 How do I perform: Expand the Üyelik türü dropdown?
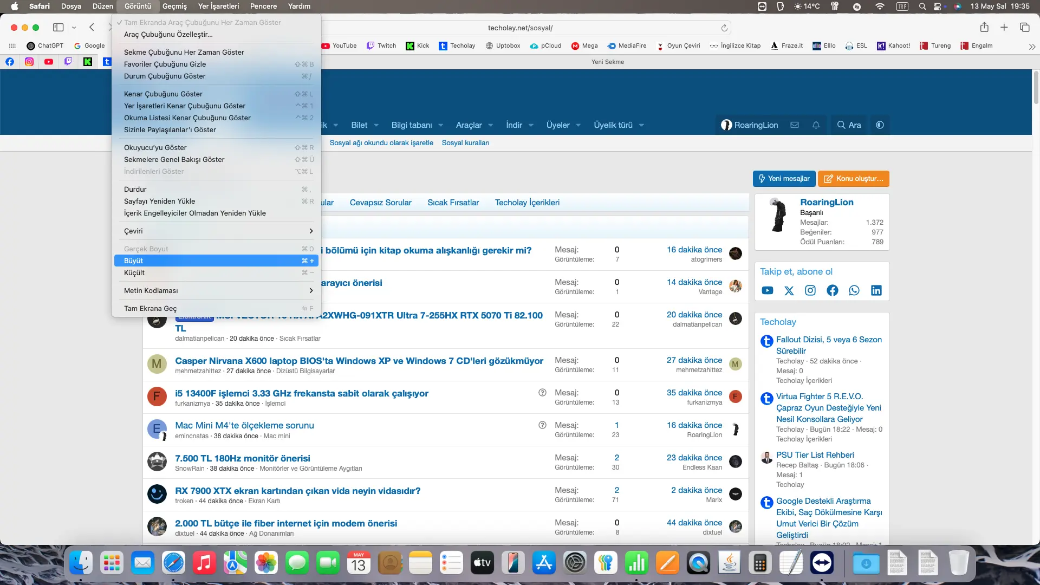click(642, 125)
